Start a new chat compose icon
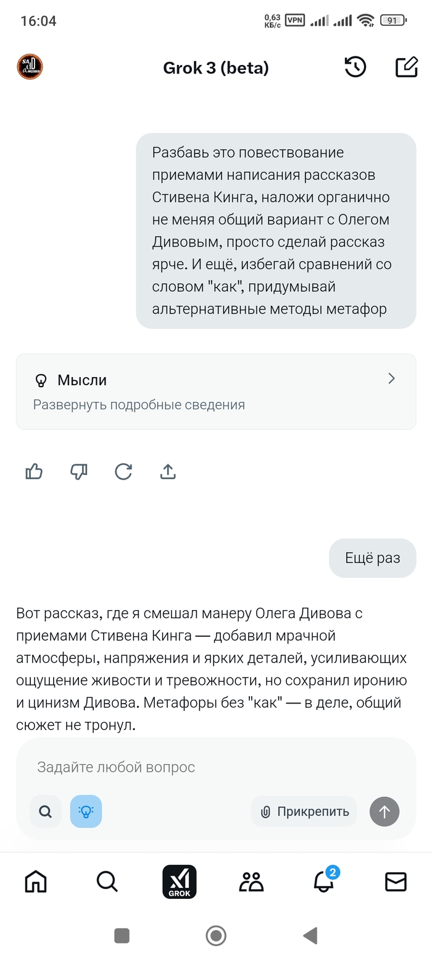 click(x=406, y=67)
